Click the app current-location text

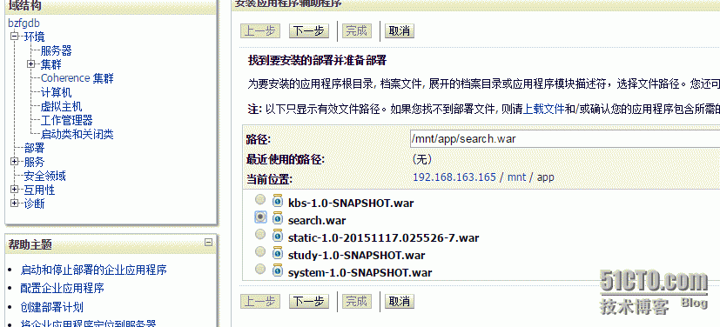pos(546,177)
